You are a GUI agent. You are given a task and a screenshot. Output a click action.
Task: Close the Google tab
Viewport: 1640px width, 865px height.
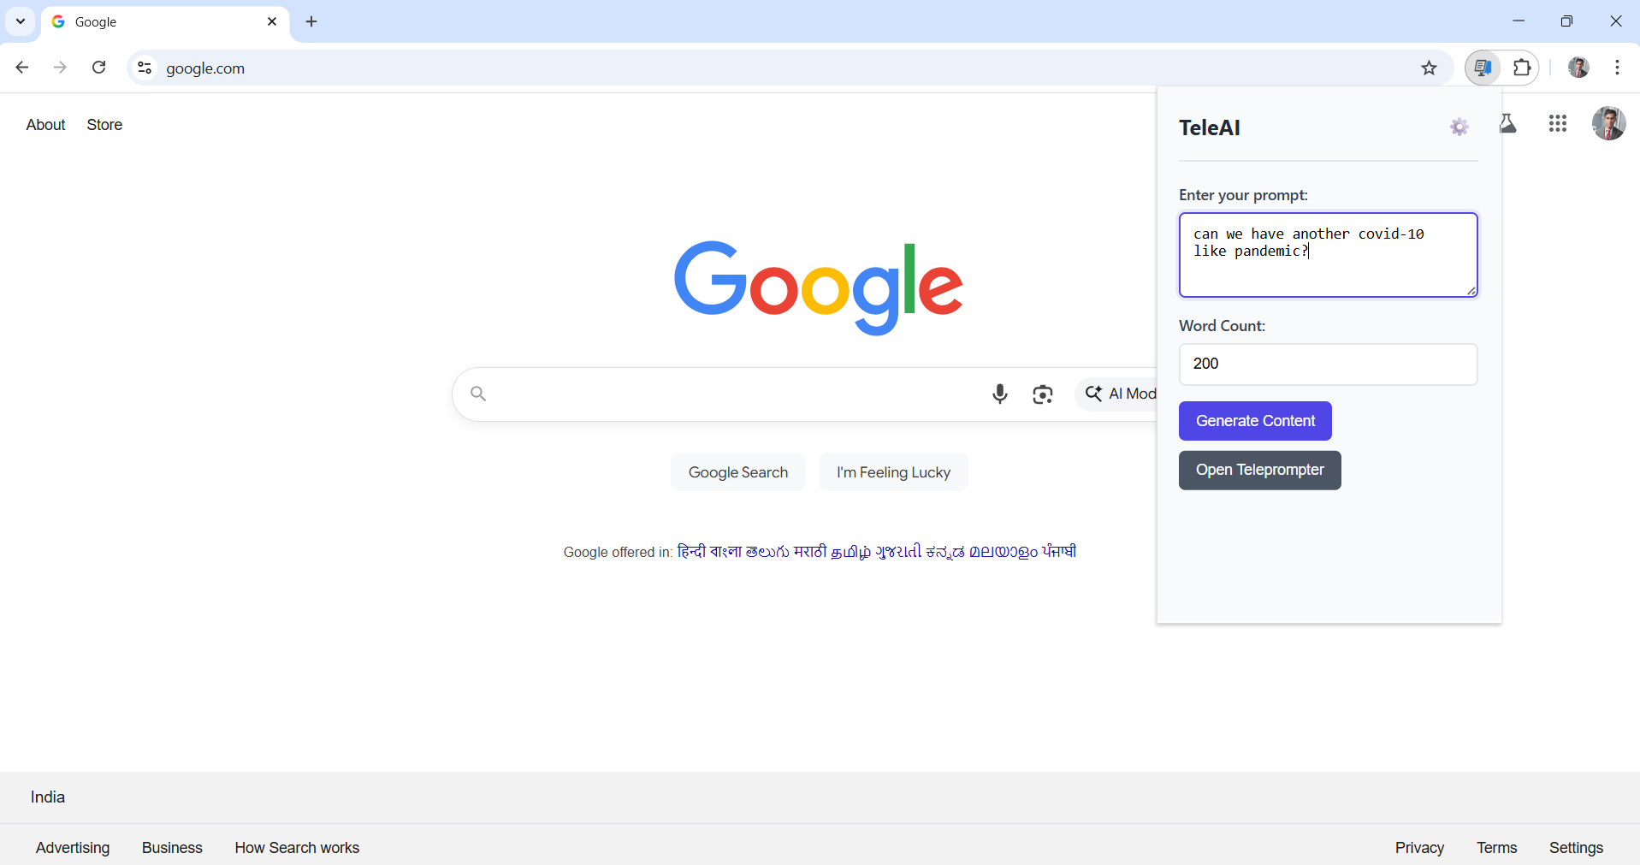coord(272,21)
